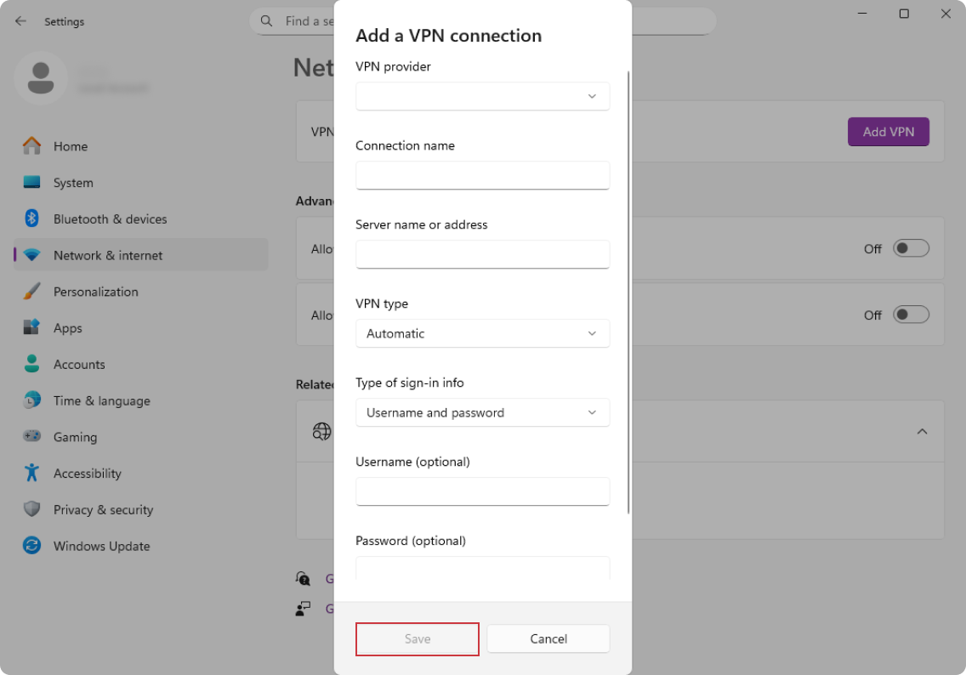Screen dimensions: 966x675
Task: Click the System monitor icon
Action: [x=31, y=183]
